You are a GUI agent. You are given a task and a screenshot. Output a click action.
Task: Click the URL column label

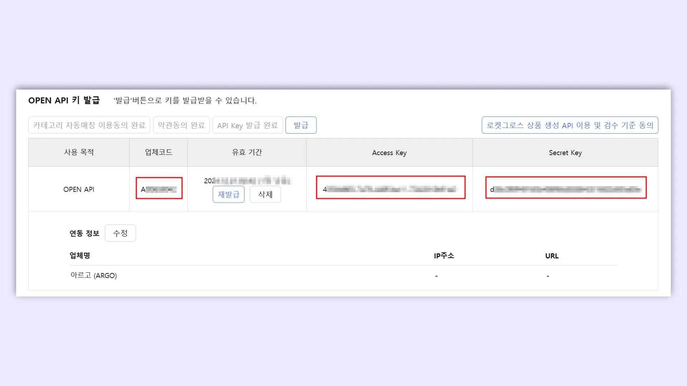click(552, 256)
